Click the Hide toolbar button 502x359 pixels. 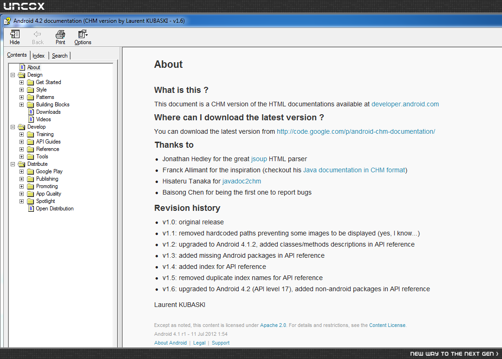click(15, 37)
